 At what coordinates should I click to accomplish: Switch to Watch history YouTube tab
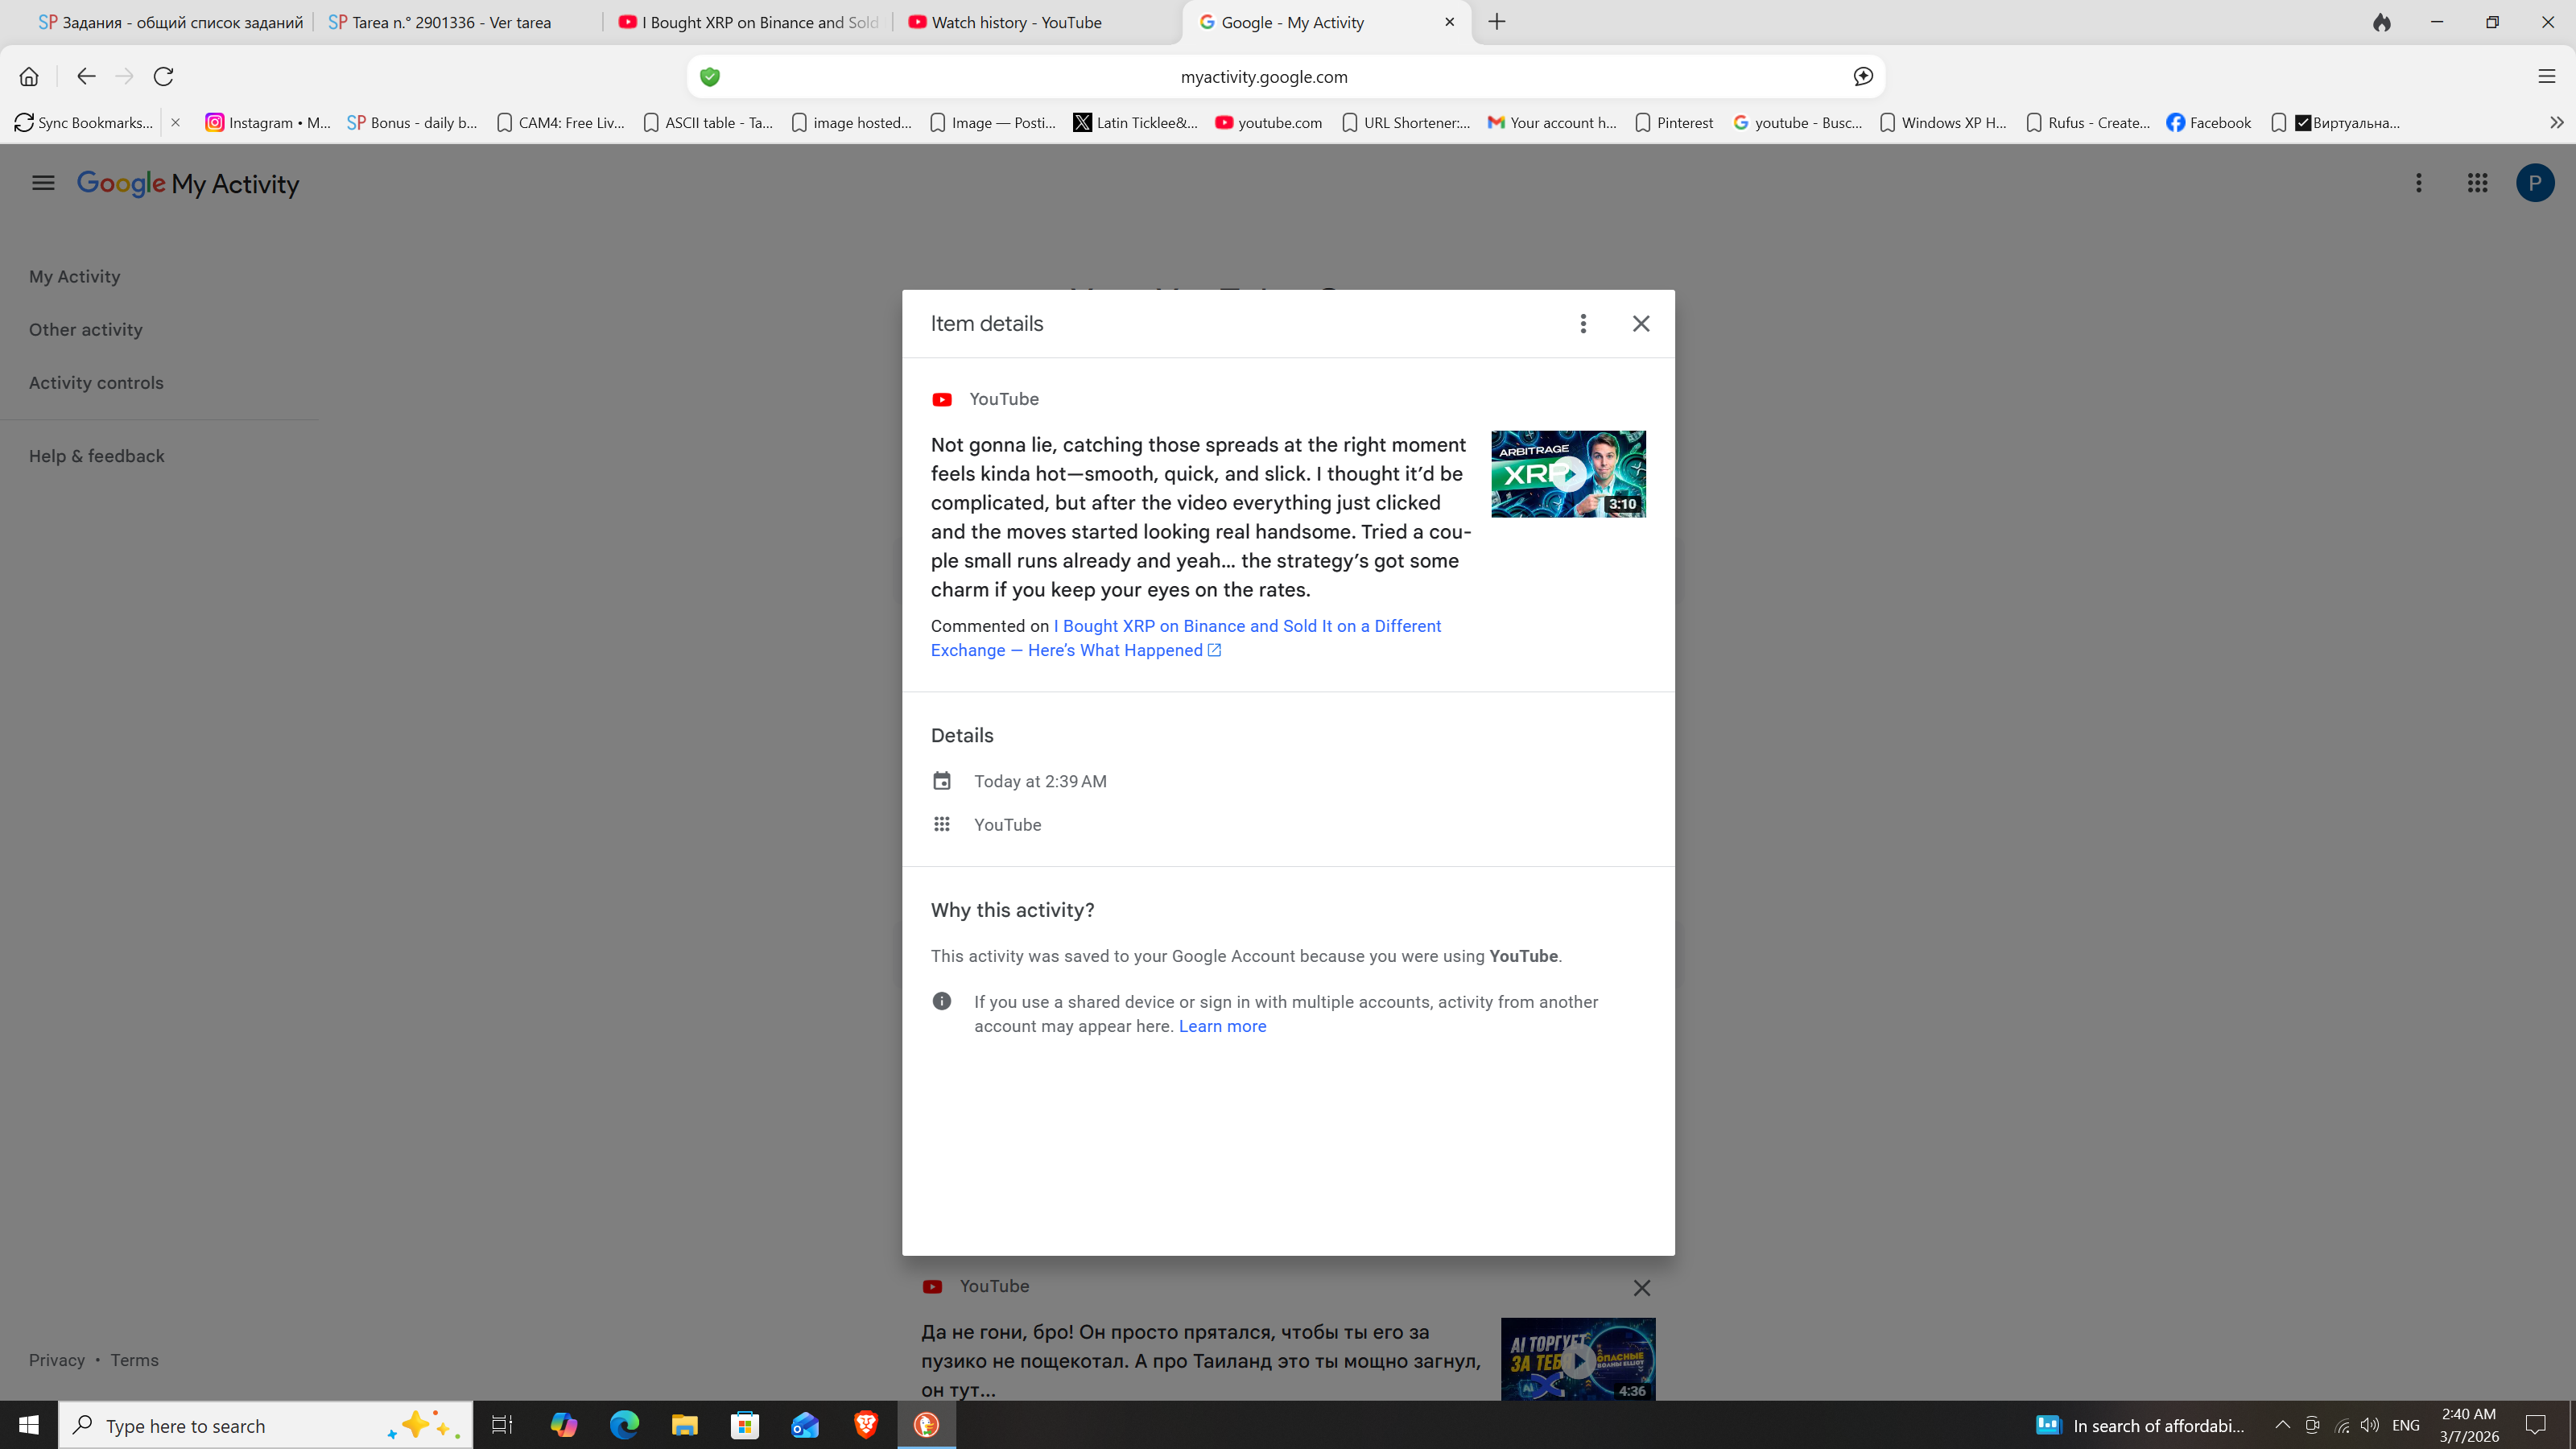tap(1015, 22)
